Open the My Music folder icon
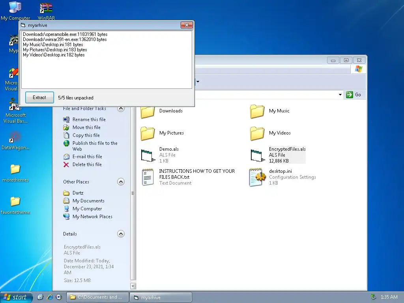This screenshot has height=303, width=404. coord(257,111)
